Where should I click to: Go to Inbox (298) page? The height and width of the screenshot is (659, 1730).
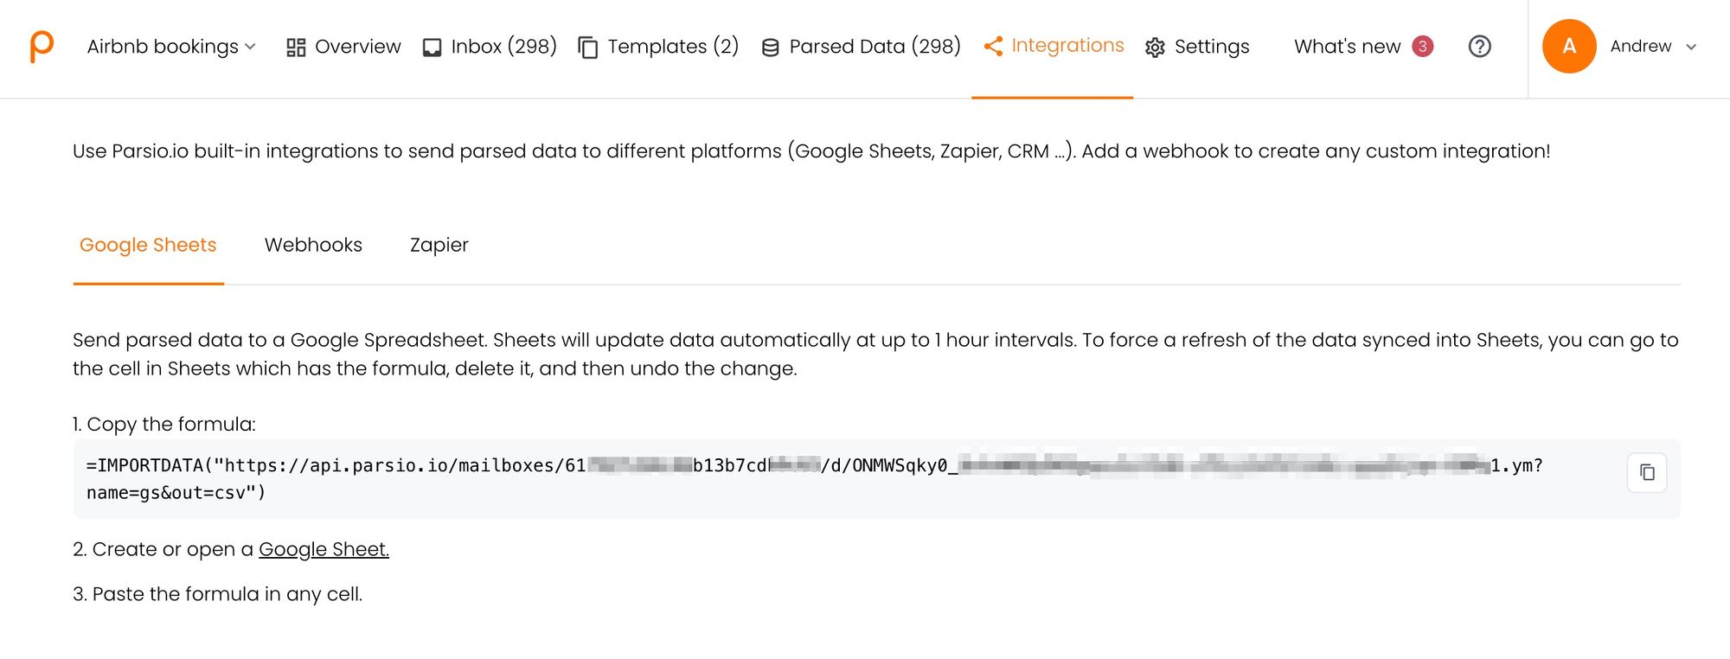pos(503,47)
